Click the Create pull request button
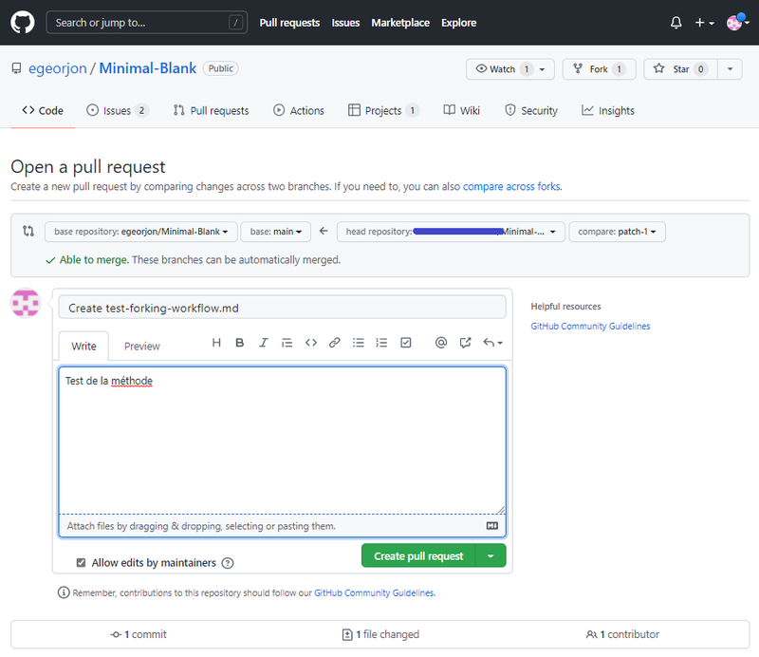759x657 pixels. (x=418, y=555)
